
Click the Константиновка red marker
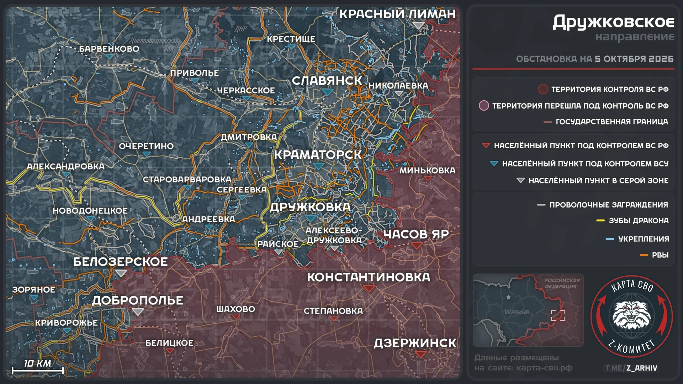pyautogui.click(x=369, y=289)
